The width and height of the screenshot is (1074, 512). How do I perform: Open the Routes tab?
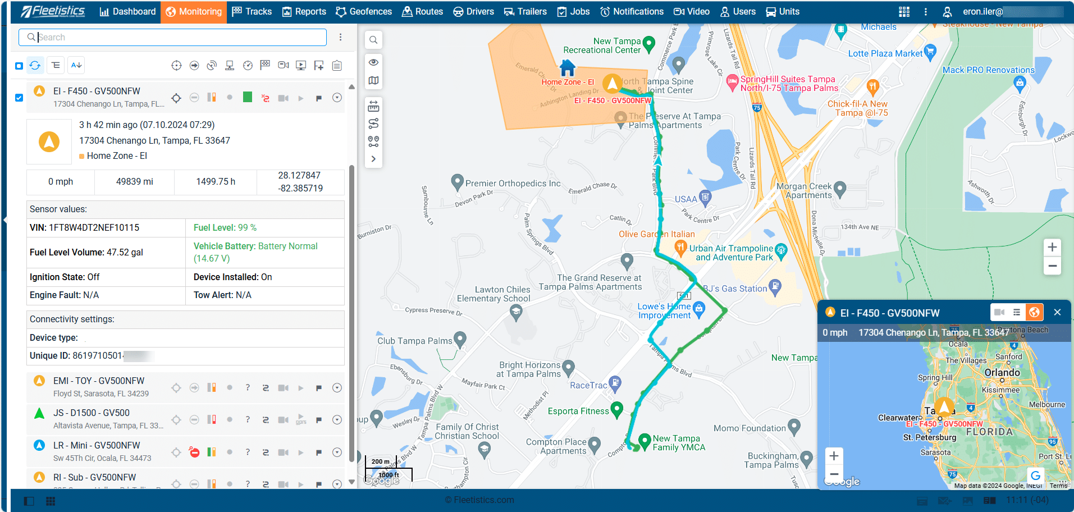[x=422, y=11]
